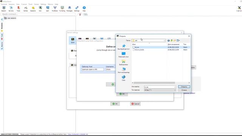The height and width of the screenshot is (136, 242).
Task: Select the Split toolbar icon
Action: pos(48,9)
